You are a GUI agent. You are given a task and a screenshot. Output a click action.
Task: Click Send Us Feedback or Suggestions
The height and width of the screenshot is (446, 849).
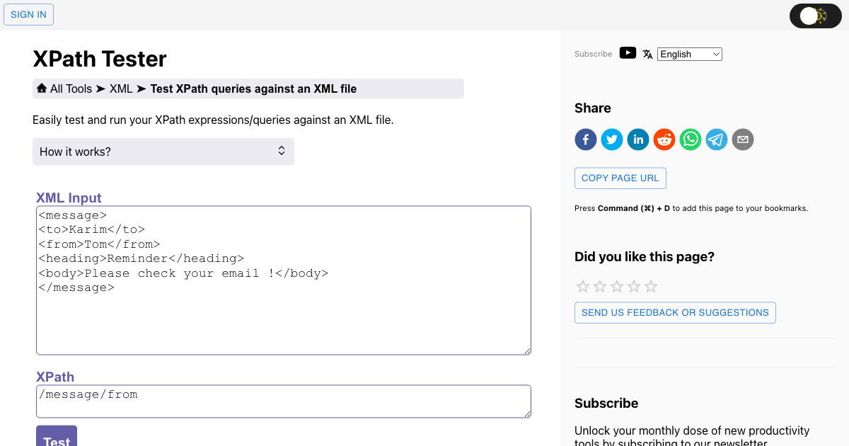[x=674, y=312]
